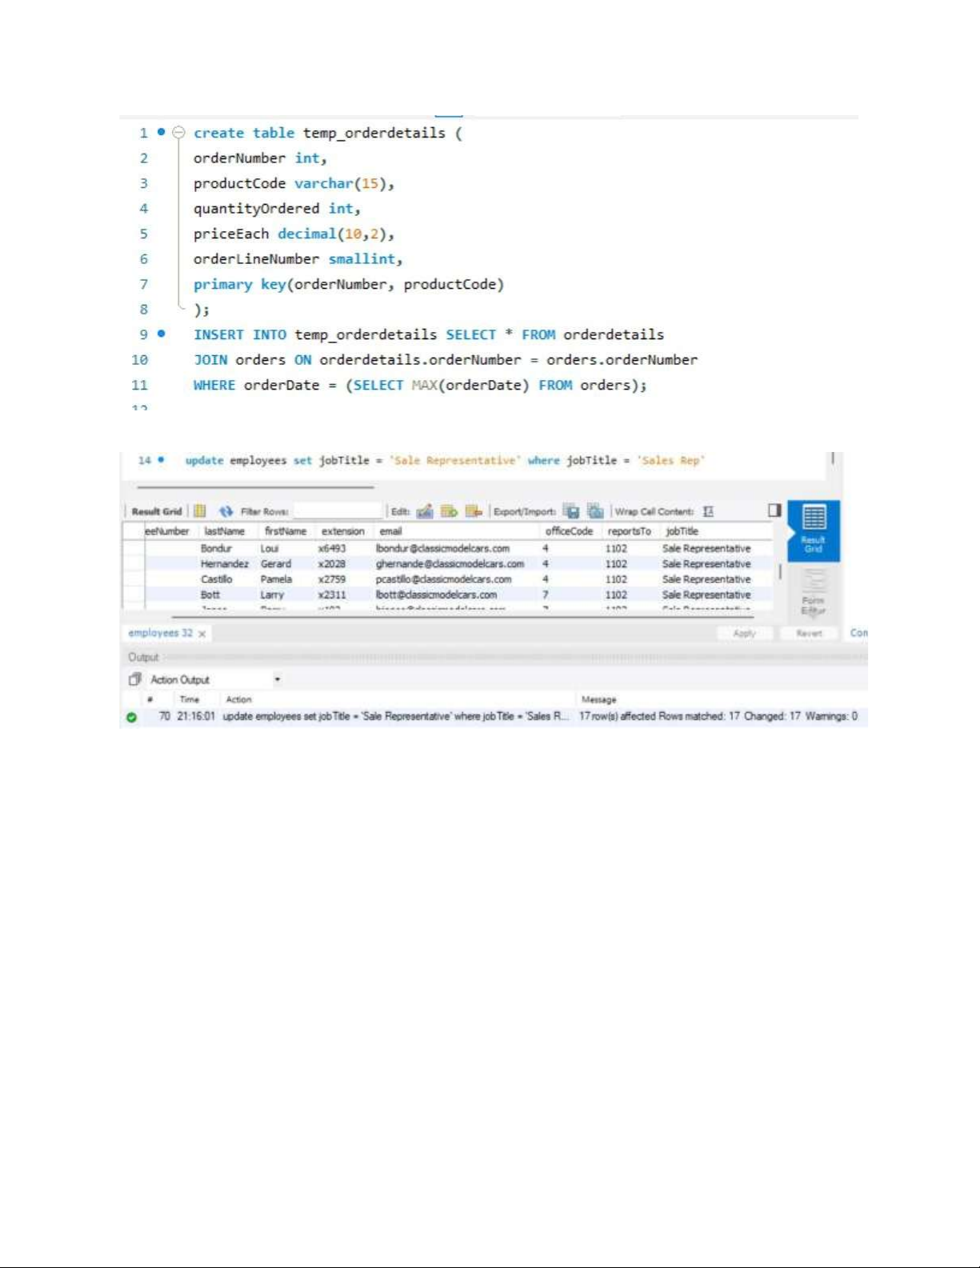Click the Revert button

tap(809, 633)
